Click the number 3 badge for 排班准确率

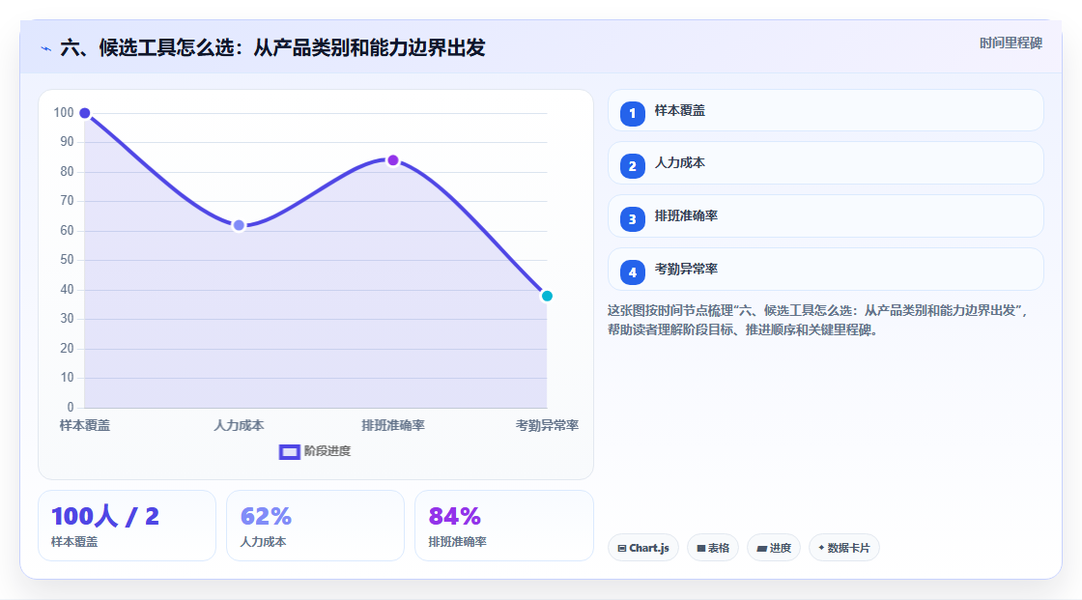[632, 219]
